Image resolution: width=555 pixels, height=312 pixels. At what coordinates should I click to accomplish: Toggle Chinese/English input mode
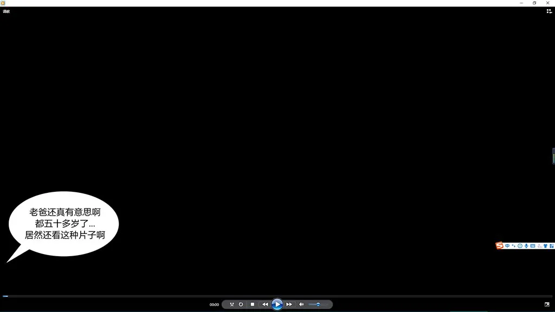click(507, 246)
